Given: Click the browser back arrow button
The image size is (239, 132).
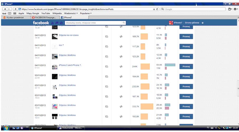Looking at the screenshot, I should [x=5, y=9].
